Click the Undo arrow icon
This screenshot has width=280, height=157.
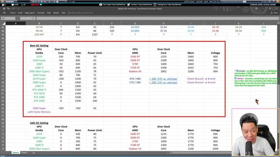point(8,9)
